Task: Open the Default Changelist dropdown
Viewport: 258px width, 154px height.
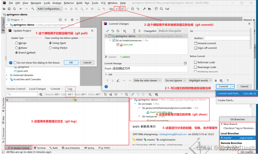Action: point(172,31)
